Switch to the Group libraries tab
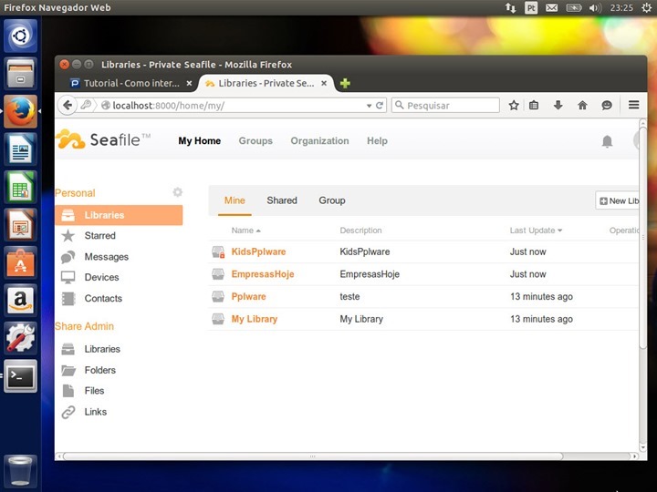Viewport: 657px width, 492px height. click(x=332, y=200)
